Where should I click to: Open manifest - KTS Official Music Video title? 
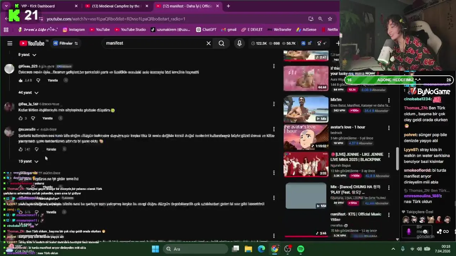[x=356, y=217]
